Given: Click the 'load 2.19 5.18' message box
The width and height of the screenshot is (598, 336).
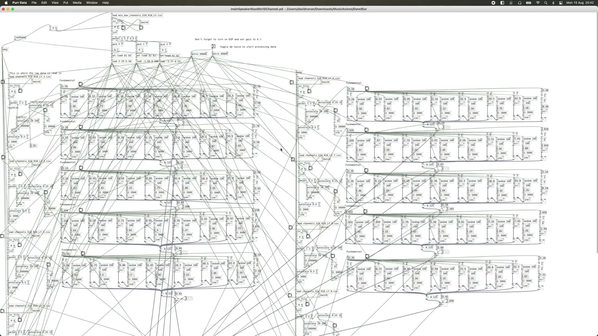Looking at the screenshot, I should 121,61.
